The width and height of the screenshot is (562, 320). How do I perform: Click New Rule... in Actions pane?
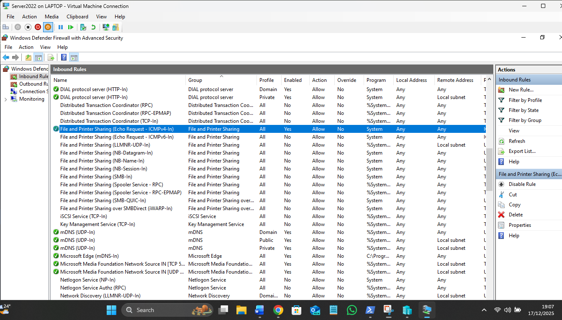point(521,90)
